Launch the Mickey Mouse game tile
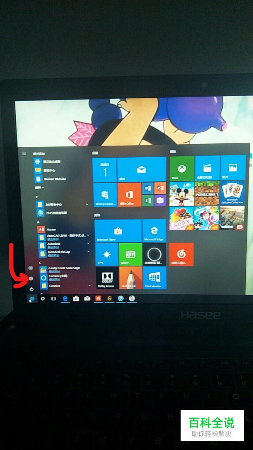Viewport: 253px width, 450px height. coord(182,193)
